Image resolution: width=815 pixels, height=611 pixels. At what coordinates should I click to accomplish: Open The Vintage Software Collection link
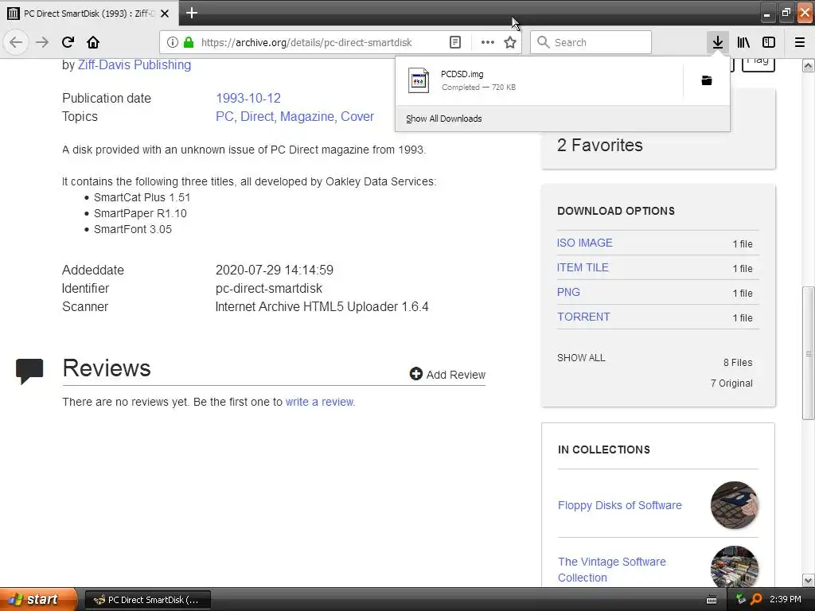tap(612, 570)
